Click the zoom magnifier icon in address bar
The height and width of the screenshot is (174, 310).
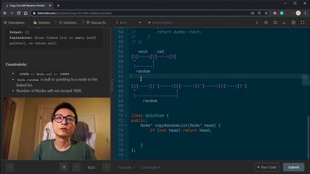point(260,13)
